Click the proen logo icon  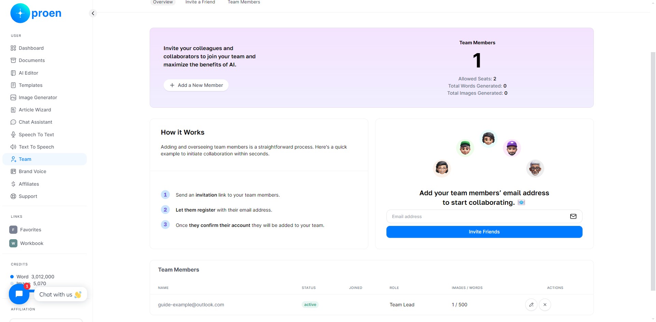(x=20, y=13)
